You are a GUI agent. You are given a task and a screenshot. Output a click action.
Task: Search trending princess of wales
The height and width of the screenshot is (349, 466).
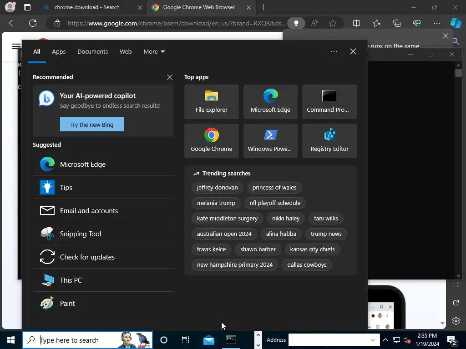tap(274, 188)
